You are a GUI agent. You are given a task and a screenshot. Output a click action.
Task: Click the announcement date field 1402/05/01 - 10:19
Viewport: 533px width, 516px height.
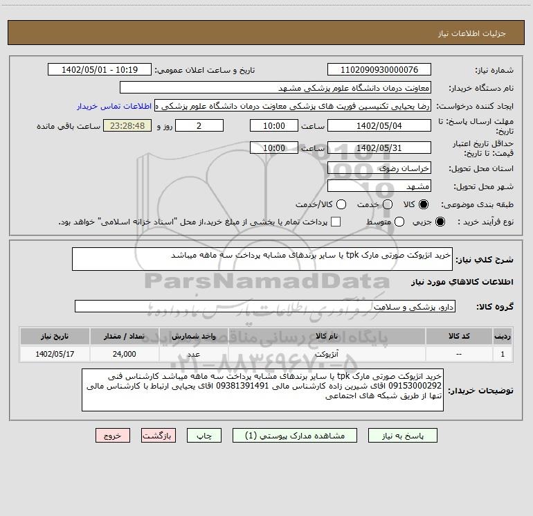(100, 70)
